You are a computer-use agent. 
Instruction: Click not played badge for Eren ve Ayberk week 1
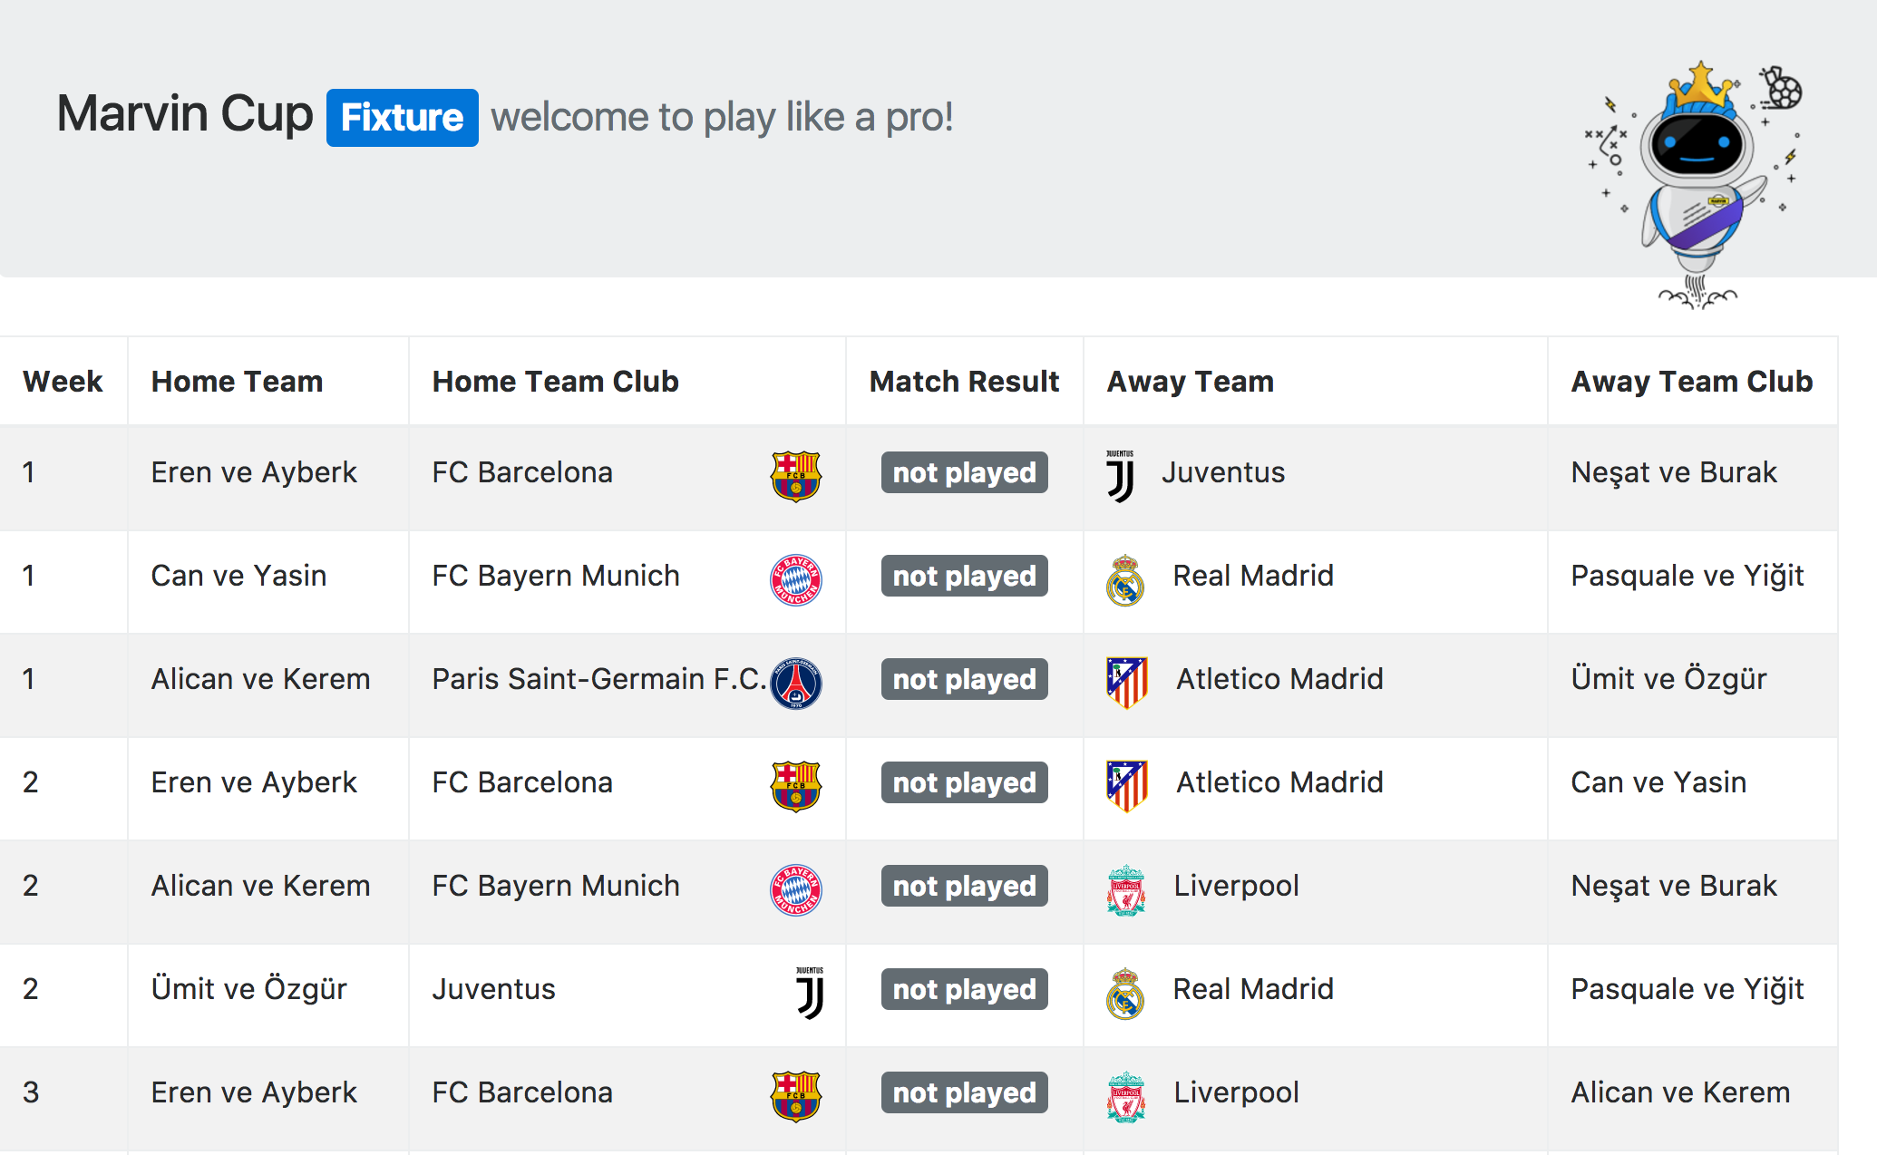pyautogui.click(x=965, y=472)
